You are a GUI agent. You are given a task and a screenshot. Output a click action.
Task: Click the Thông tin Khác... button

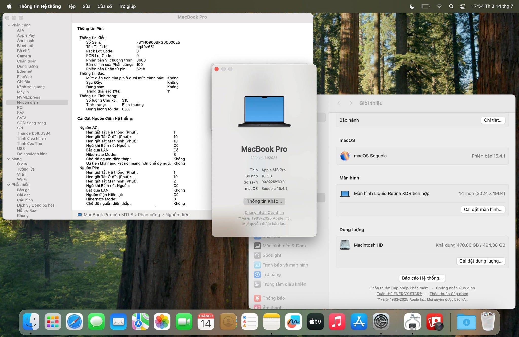click(264, 201)
